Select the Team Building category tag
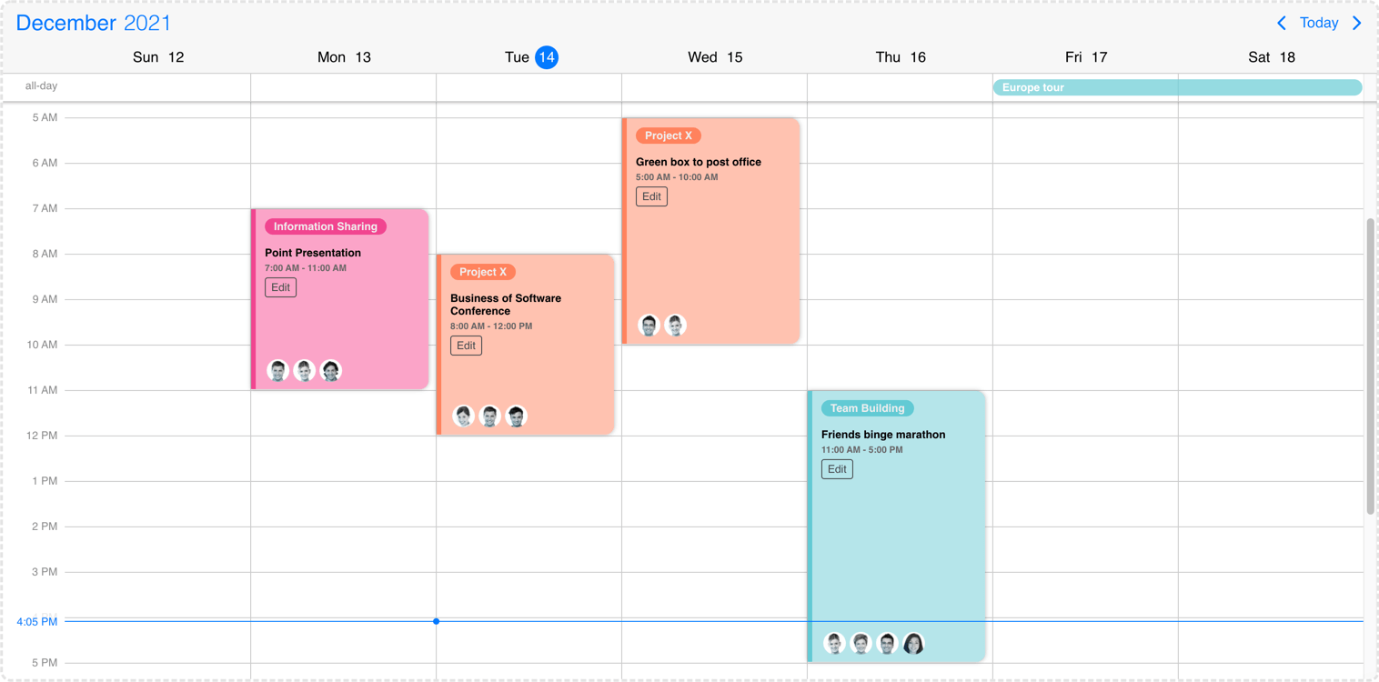The width and height of the screenshot is (1379, 682). [867, 408]
